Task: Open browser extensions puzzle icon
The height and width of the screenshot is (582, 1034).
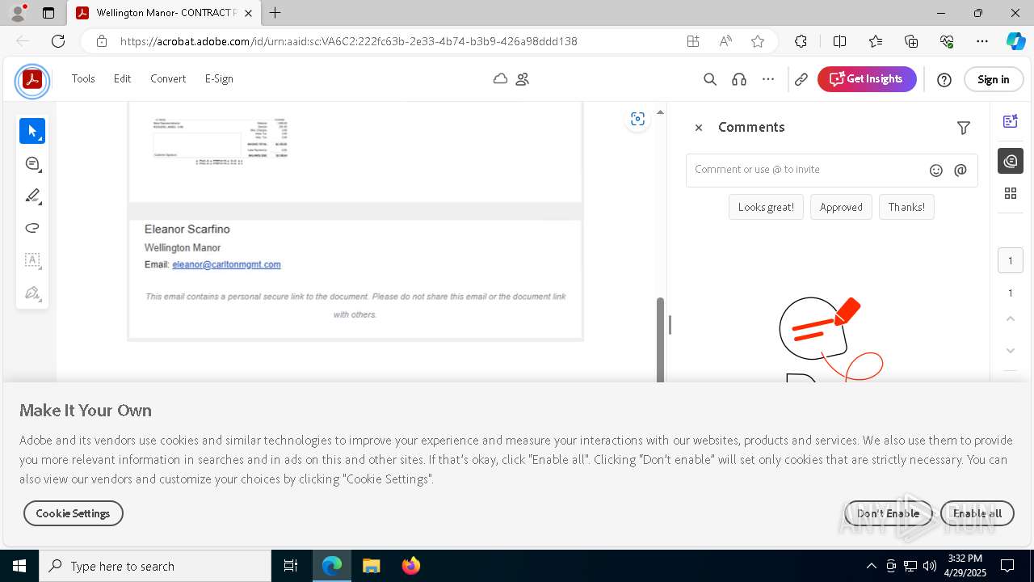Action: pos(801,41)
